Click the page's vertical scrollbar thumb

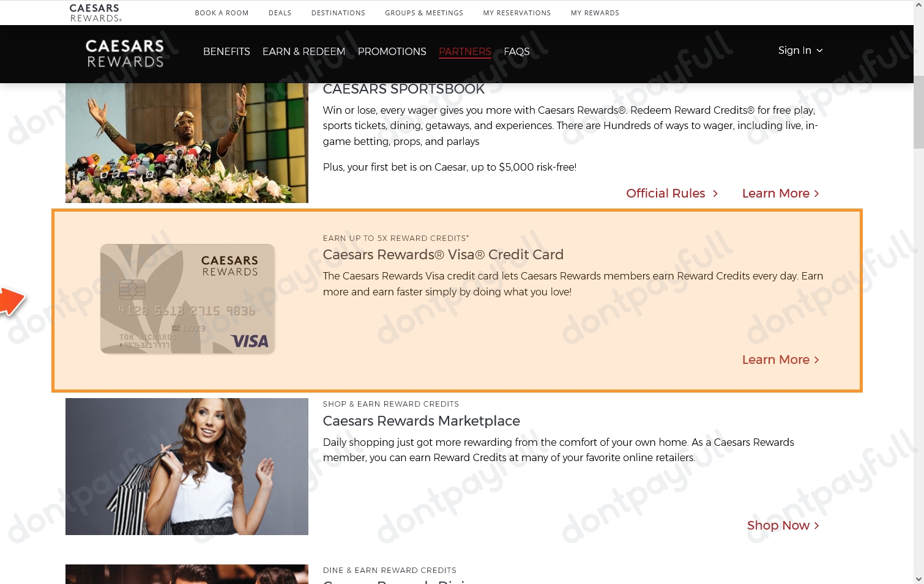click(x=918, y=112)
